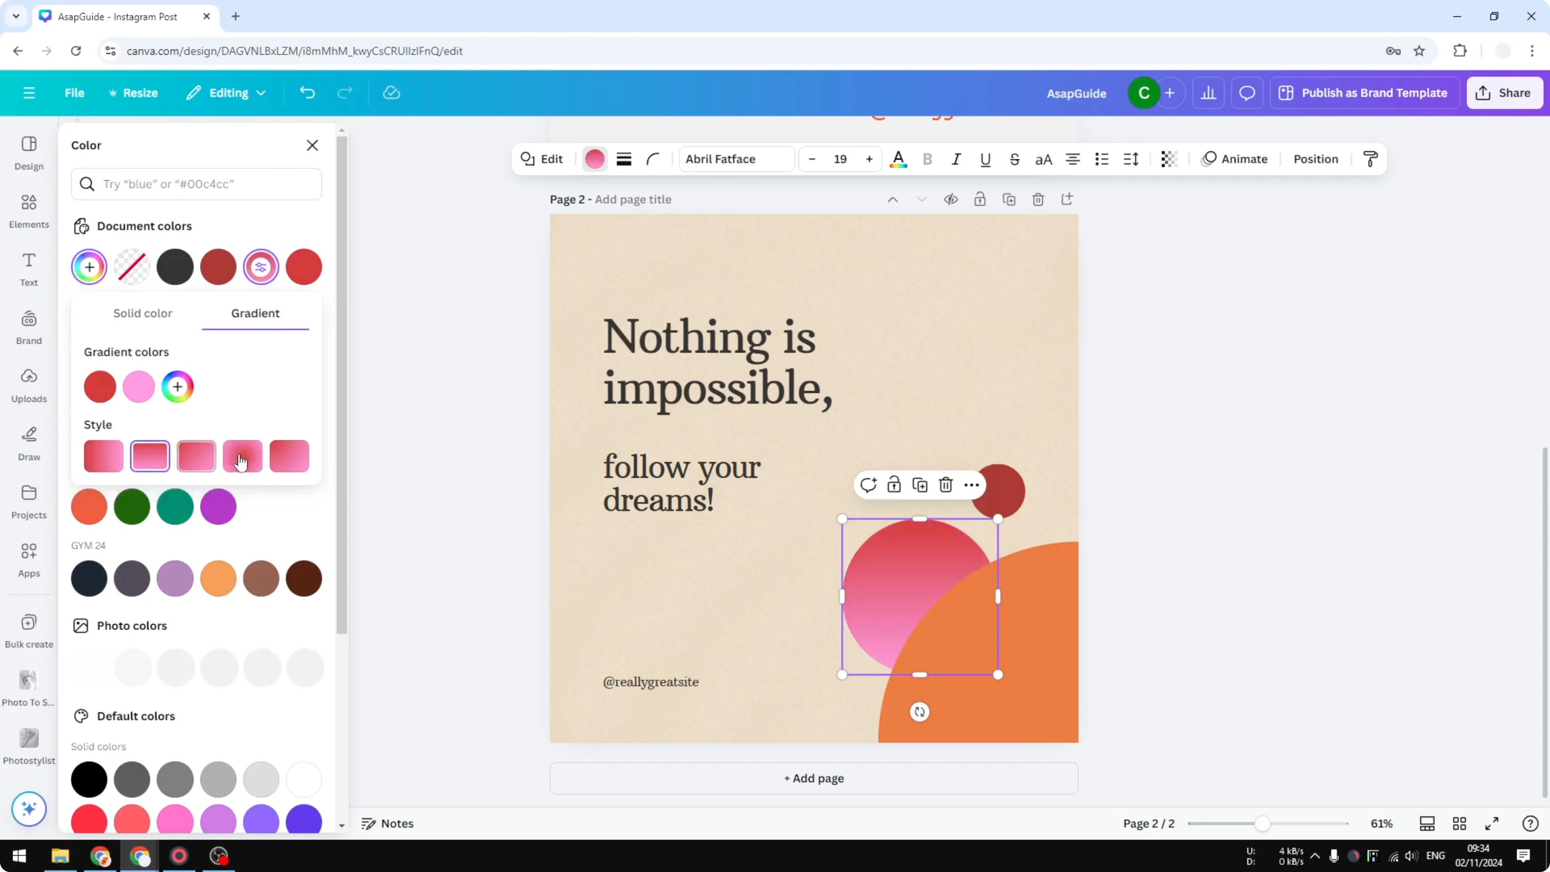Open the Animate panel from the toolbar
This screenshot has height=872, width=1550.
click(1236, 159)
